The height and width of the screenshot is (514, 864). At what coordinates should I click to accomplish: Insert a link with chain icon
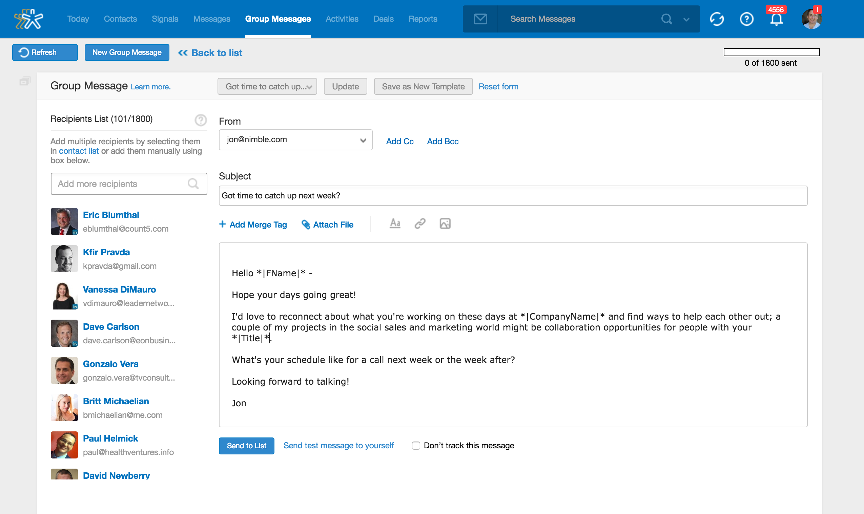420,224
